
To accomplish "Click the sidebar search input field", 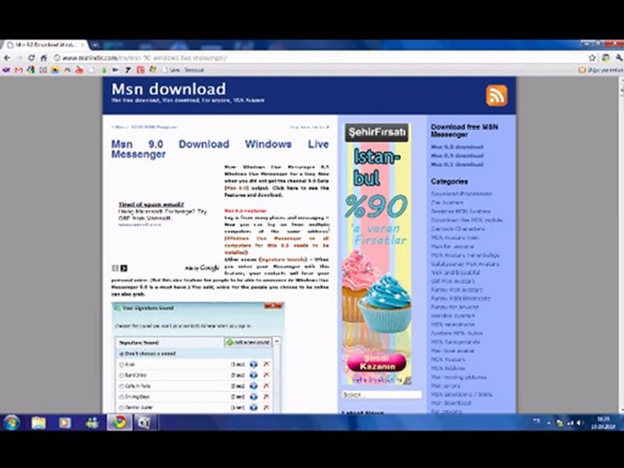I will point(381,395).
